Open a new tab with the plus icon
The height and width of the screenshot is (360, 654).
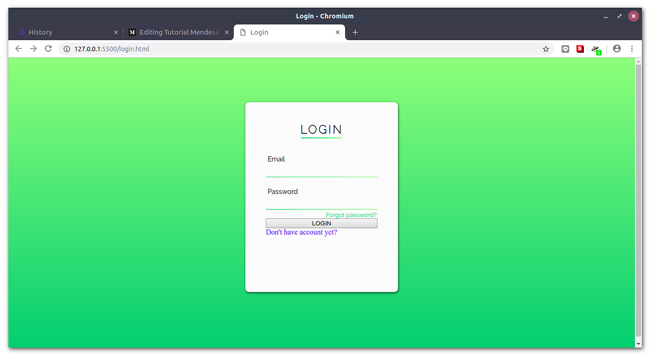[x=355, y=32]
